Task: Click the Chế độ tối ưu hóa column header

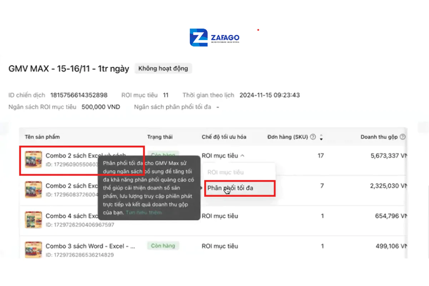Action: point(224,137)
